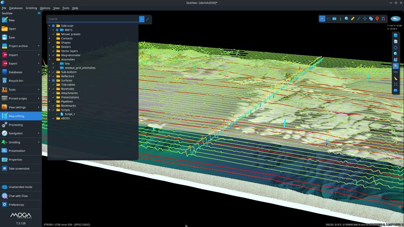
Task: Open the Databases menu in menu bar
Action: tap(16, 8)
